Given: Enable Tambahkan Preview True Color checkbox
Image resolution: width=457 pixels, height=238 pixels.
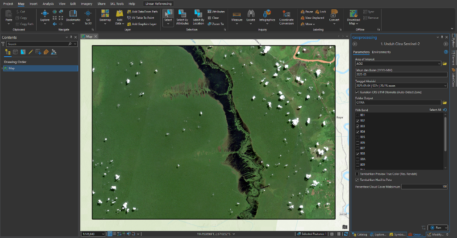Looking at the screenshot, I should [357, 174].
